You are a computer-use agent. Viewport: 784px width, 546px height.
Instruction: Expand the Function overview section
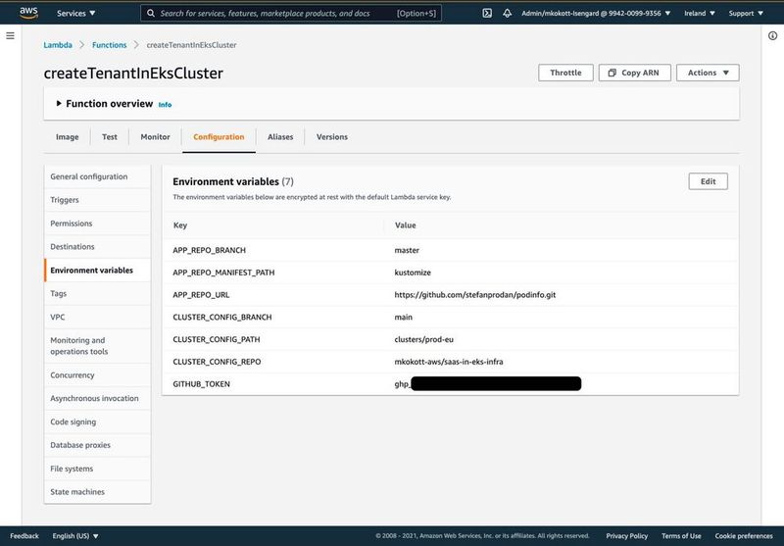pyautogui.click(x=59, y=104)
